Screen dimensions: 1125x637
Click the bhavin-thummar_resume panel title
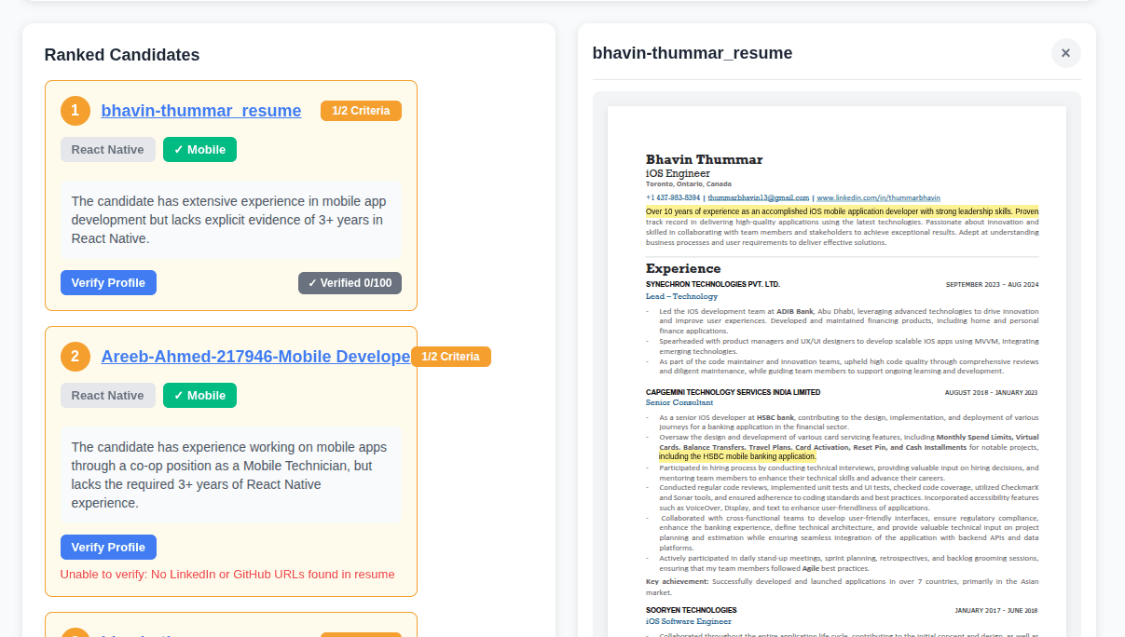click(693, 53)
